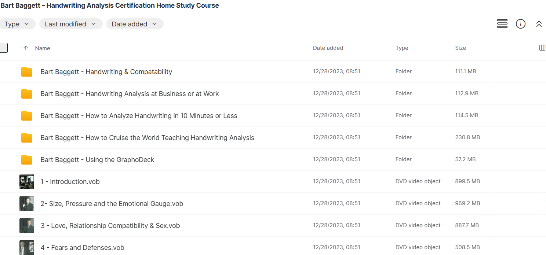Click the folder icon for Handwriting & Compatability
Screen dimensions: 546x255
tap(26, 72)
